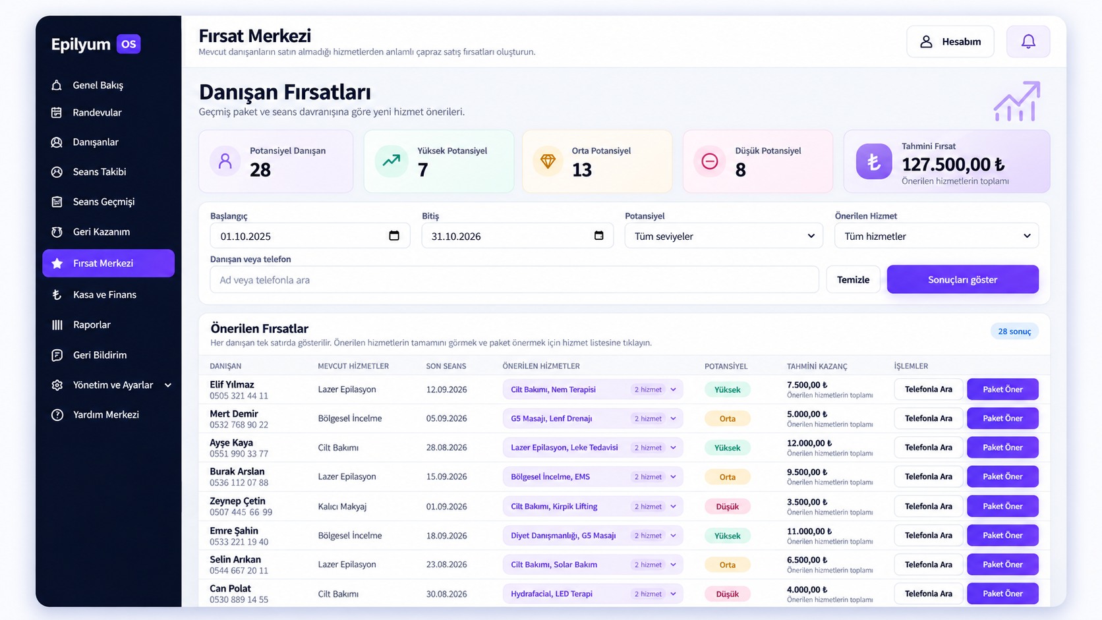The height and width of the screenshot is (620, 1102).
Task: Open the Bitiş date calendar picker icon
Action: pyautogui.click(x=598, y=236)
